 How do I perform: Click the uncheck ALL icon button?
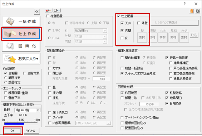57,10
